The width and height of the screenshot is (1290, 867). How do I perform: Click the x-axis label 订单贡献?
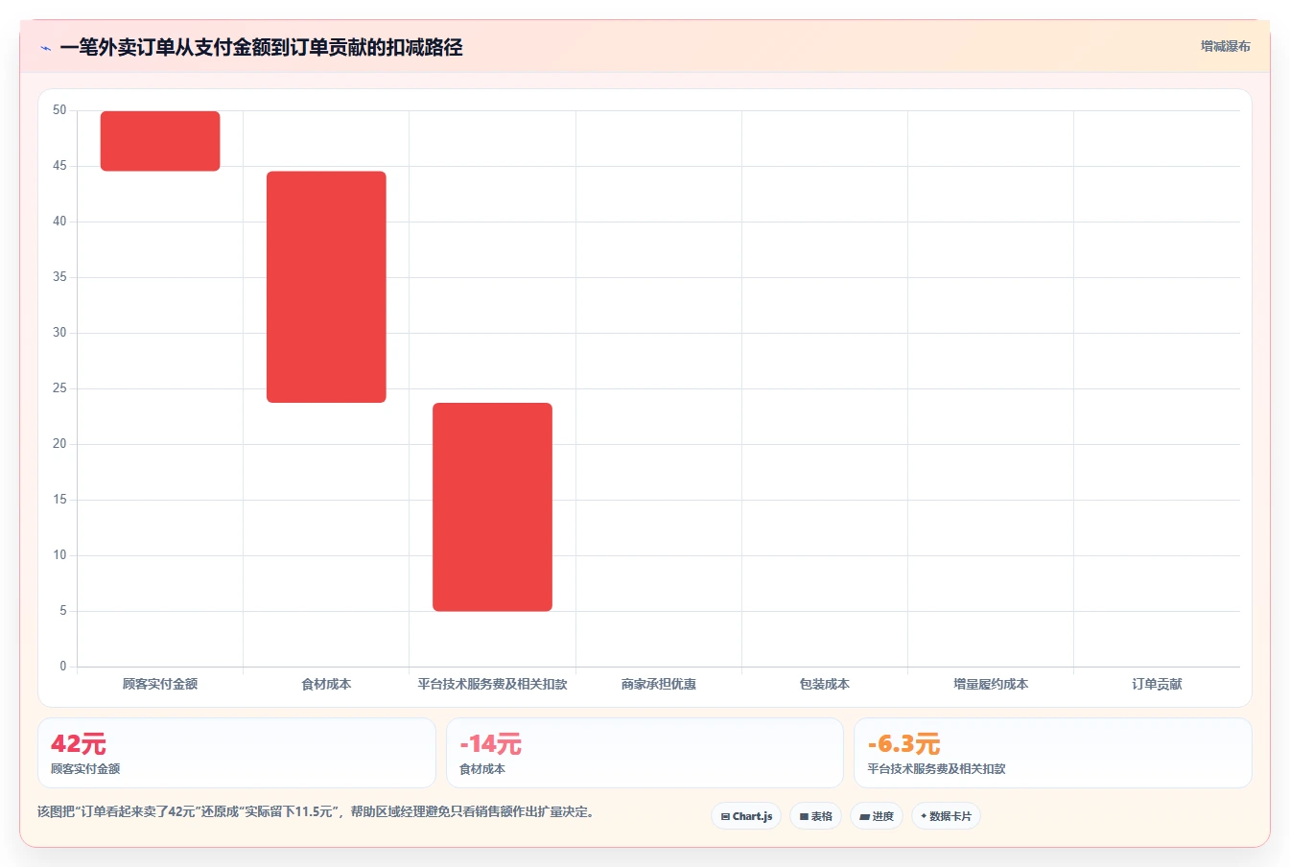pos(1157,684)
